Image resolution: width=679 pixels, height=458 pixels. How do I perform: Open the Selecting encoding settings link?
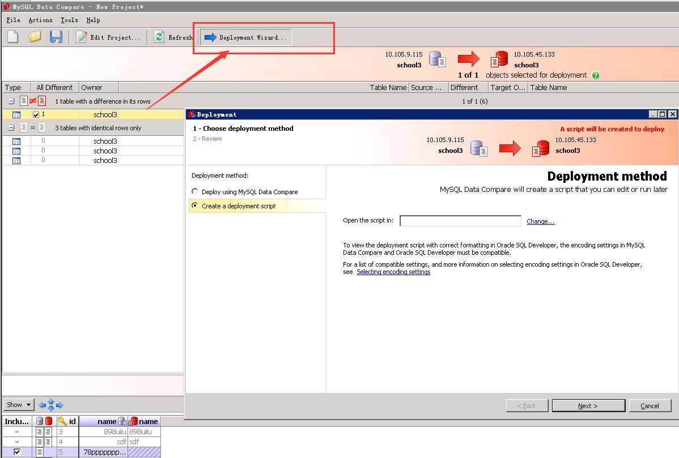click(x=394, y=272)
